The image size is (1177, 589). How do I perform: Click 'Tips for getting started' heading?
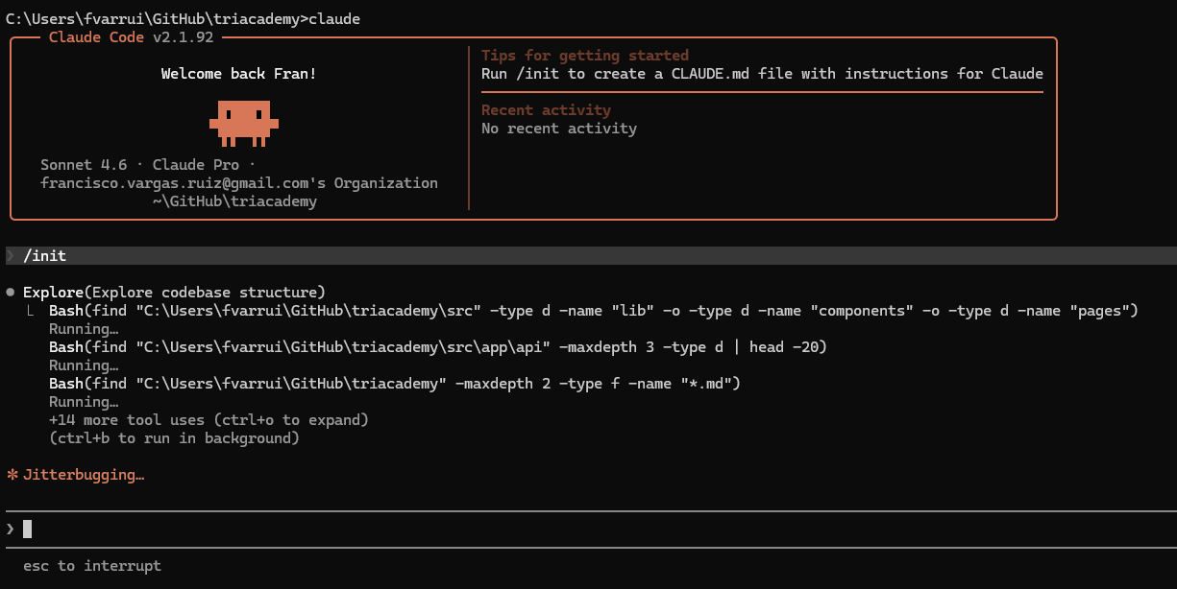(585, 56)
